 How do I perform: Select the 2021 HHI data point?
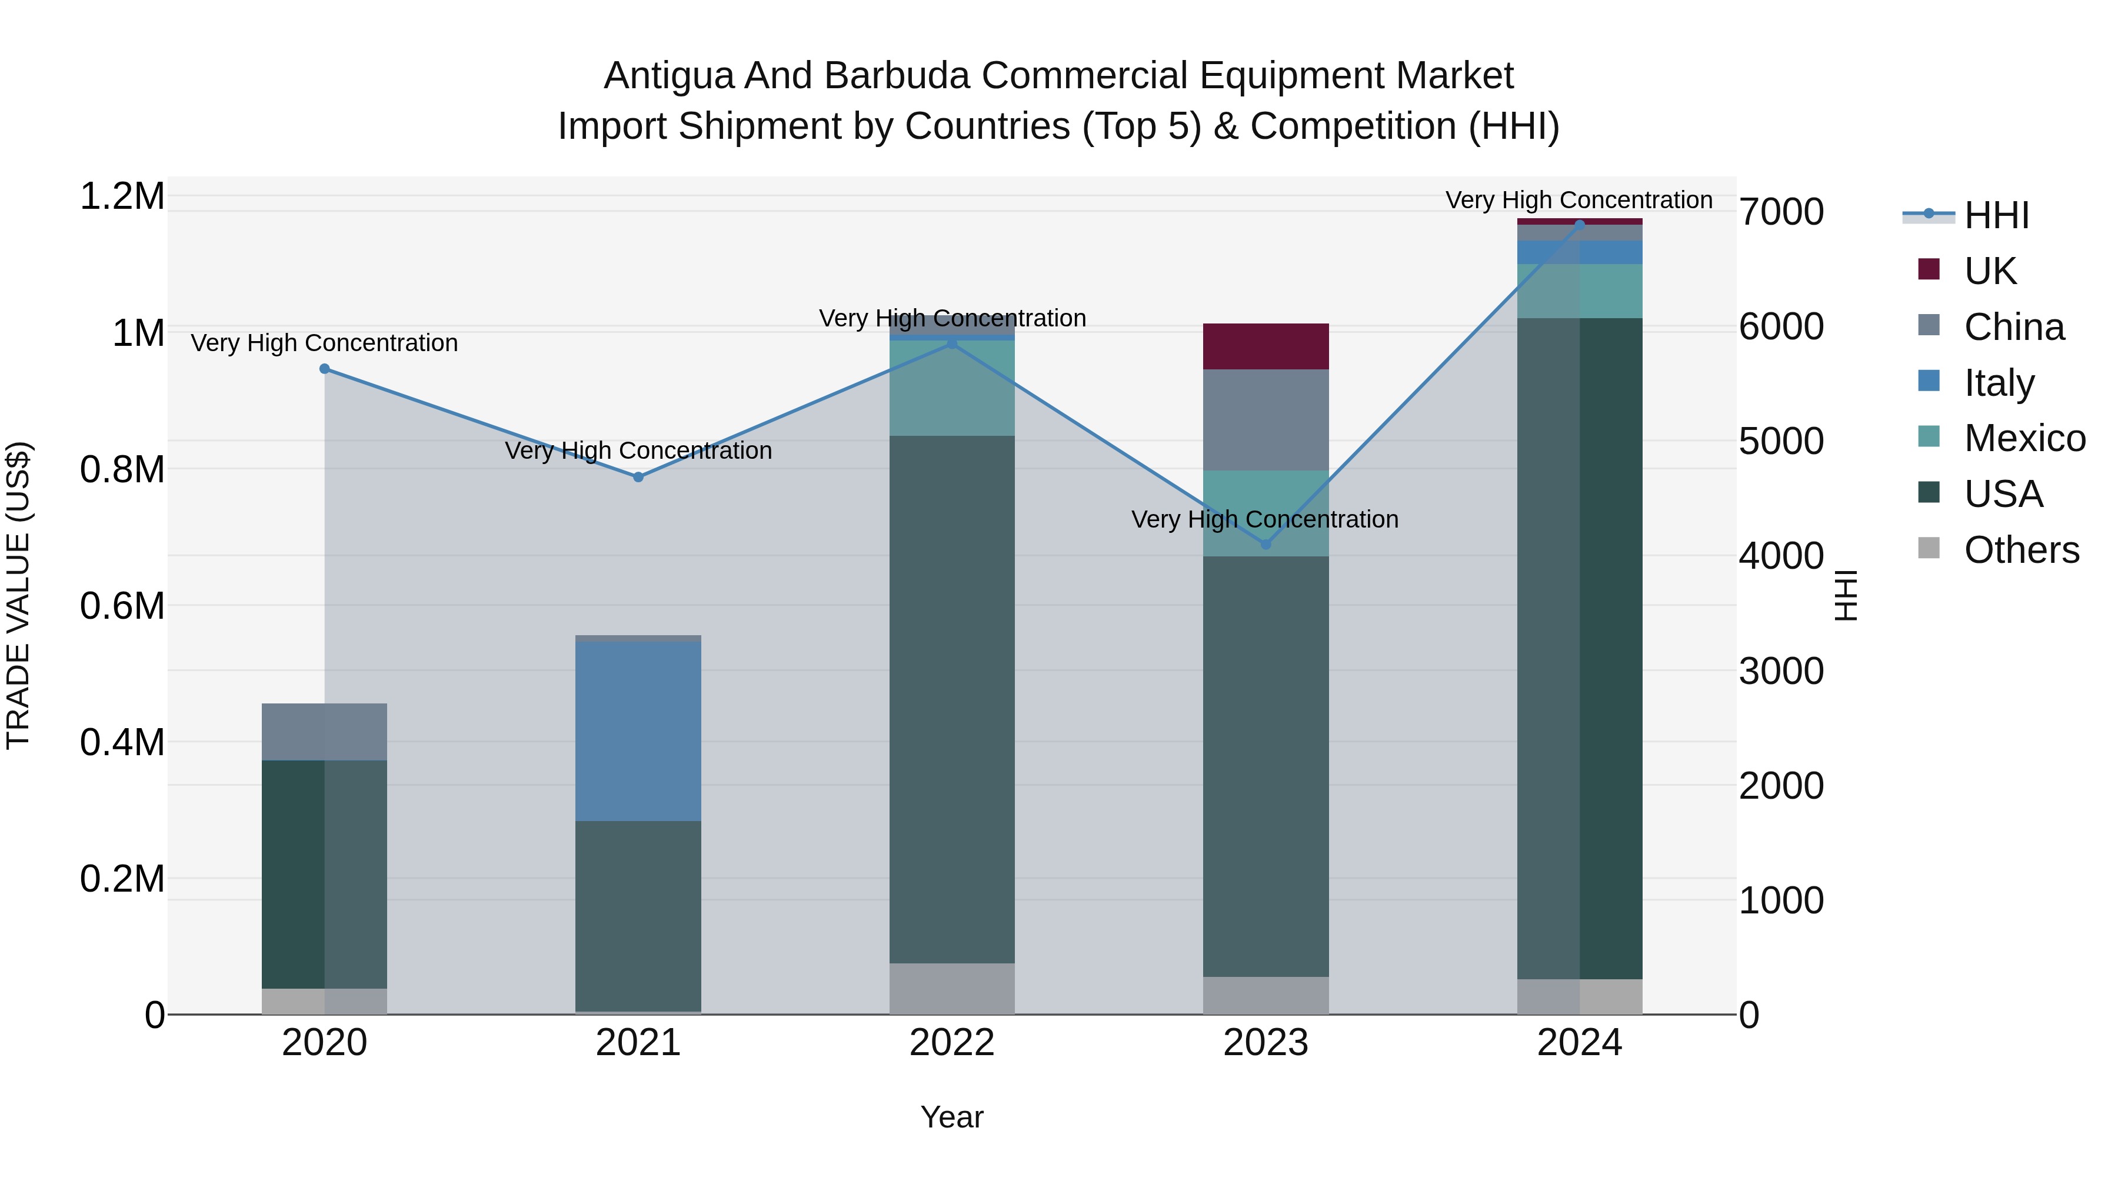click(638, 477)
